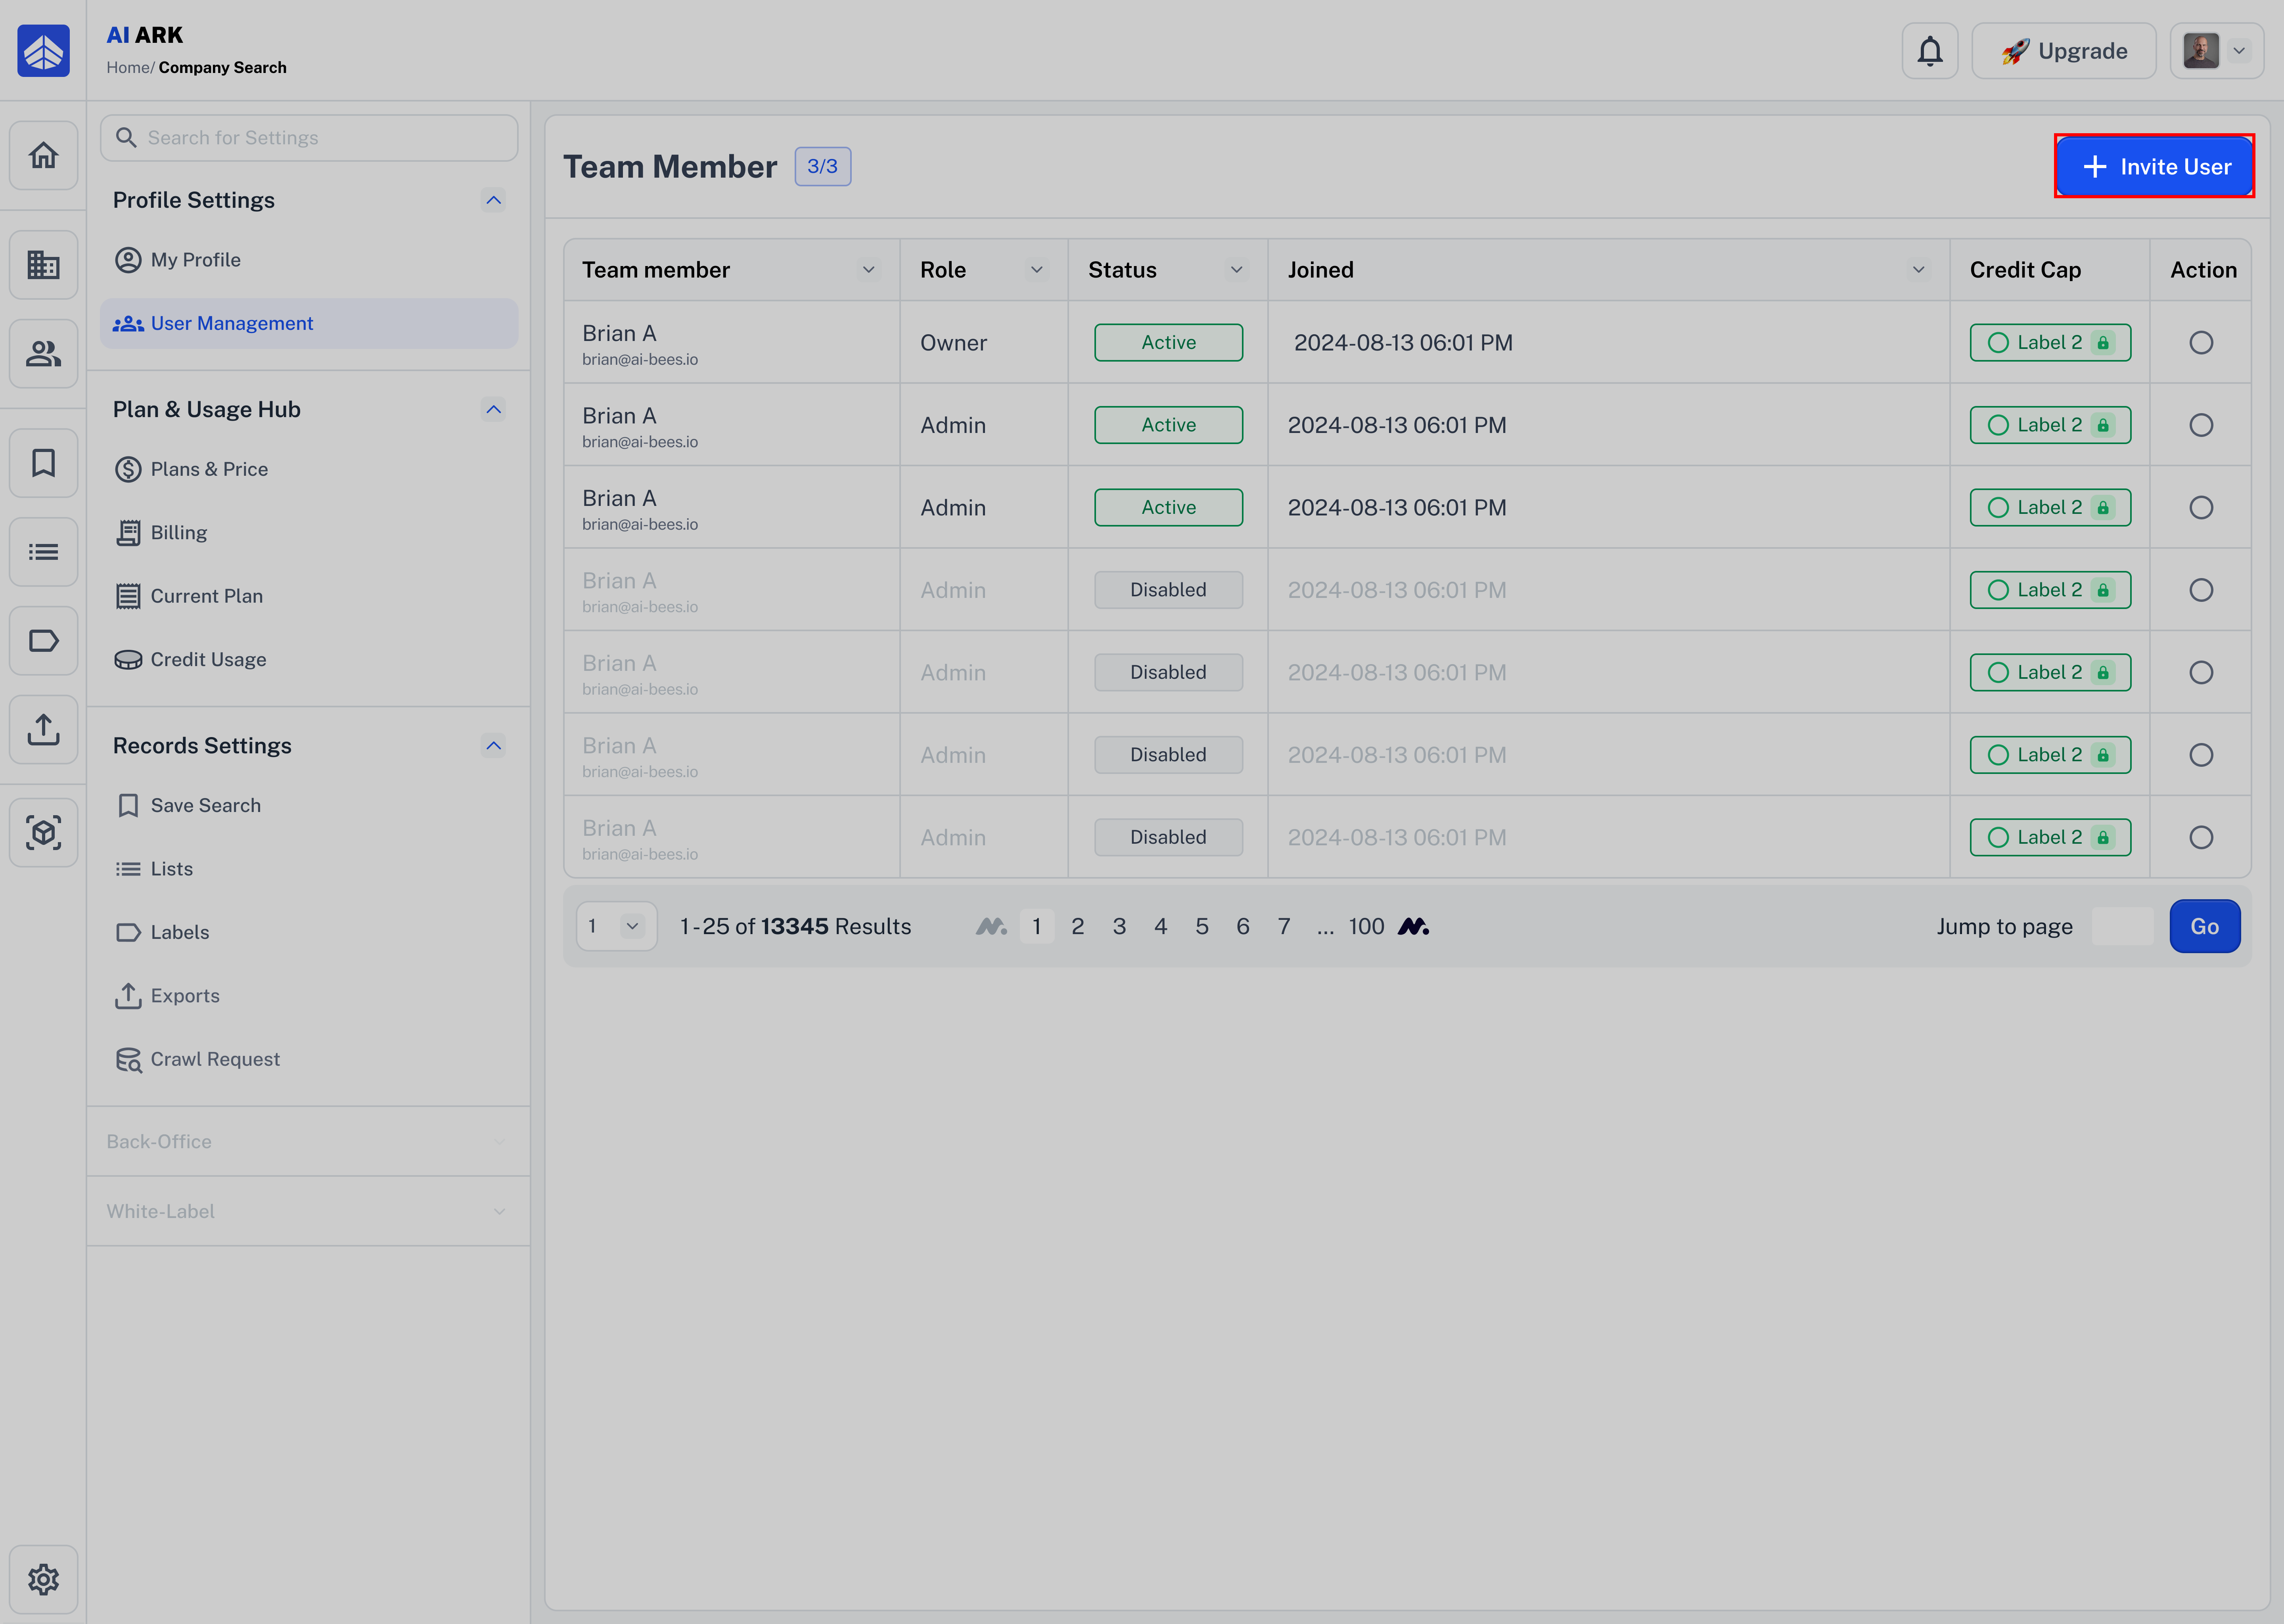
Task: Open Credit Usage page
Action: [x=309, y=660]
